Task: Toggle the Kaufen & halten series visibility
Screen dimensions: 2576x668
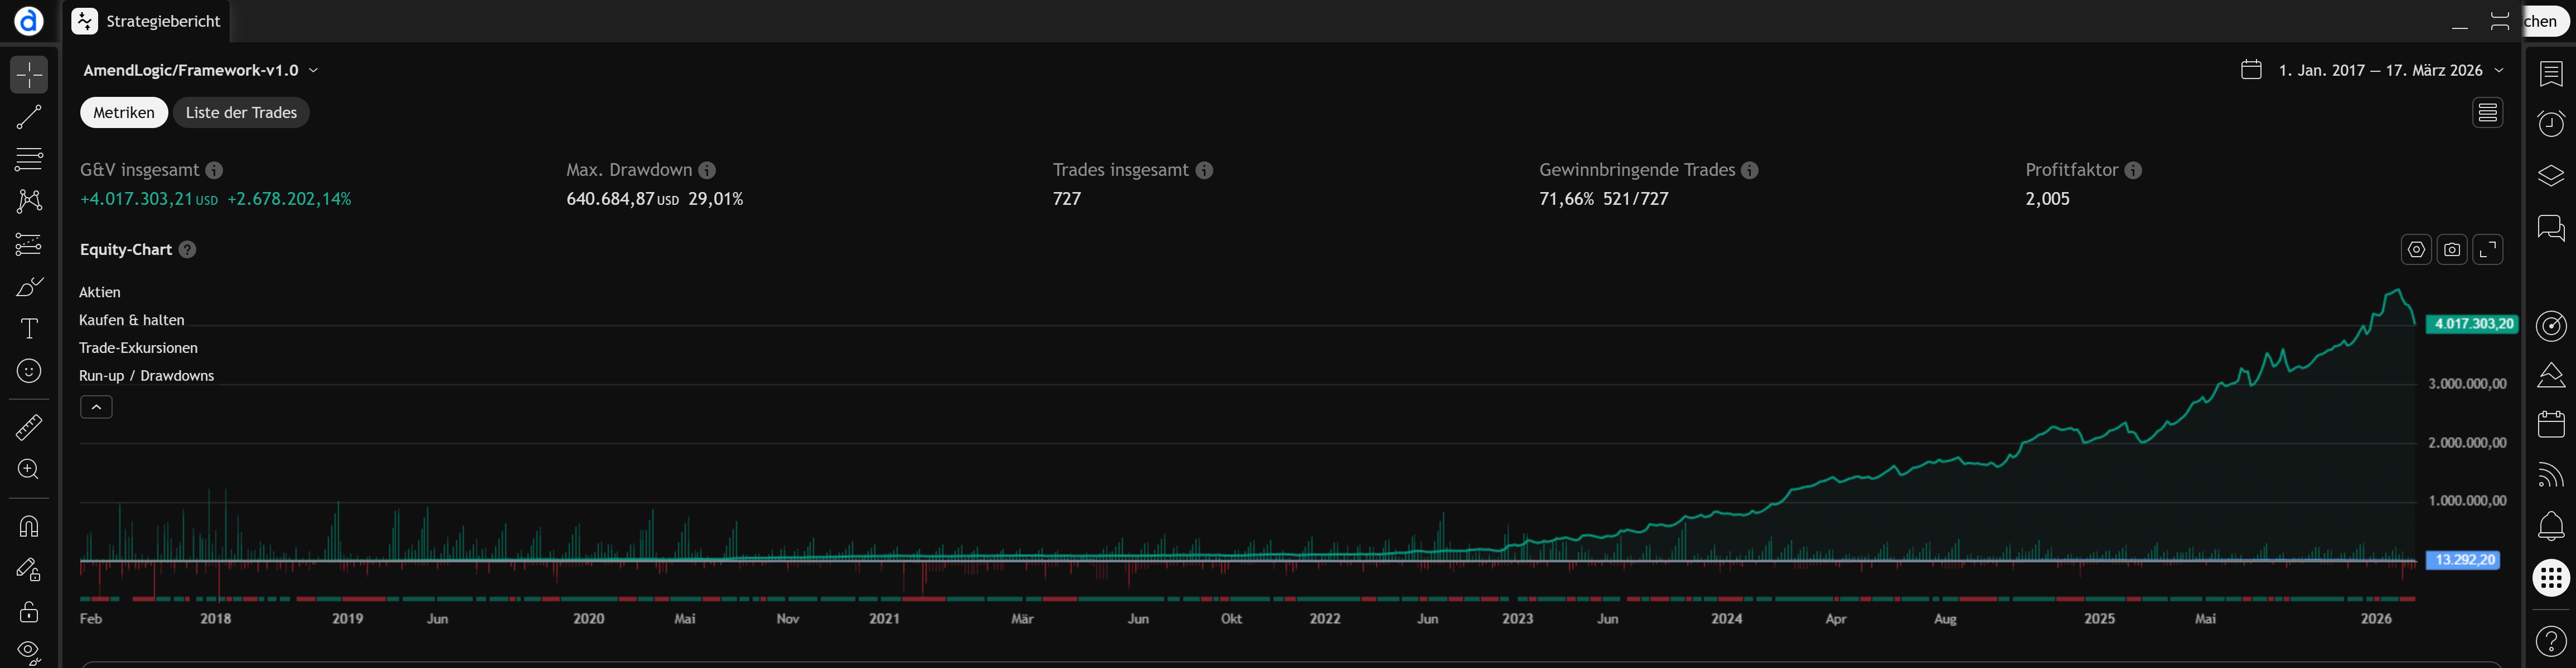Action: pos(132,320)
